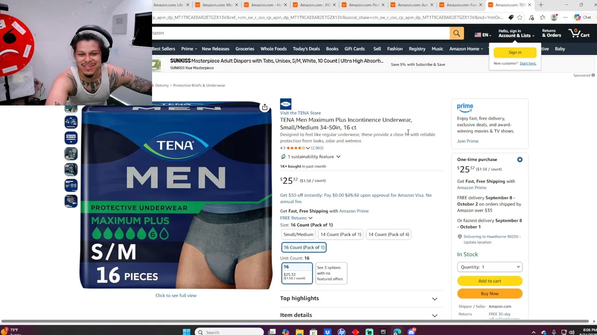597x335 pixels.
Task: Open Best Sellers in the nav bar
Action: coord(163,49)
